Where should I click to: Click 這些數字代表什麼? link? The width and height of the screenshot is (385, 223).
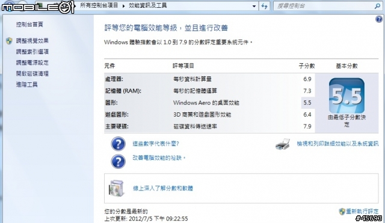coord(156,144)
